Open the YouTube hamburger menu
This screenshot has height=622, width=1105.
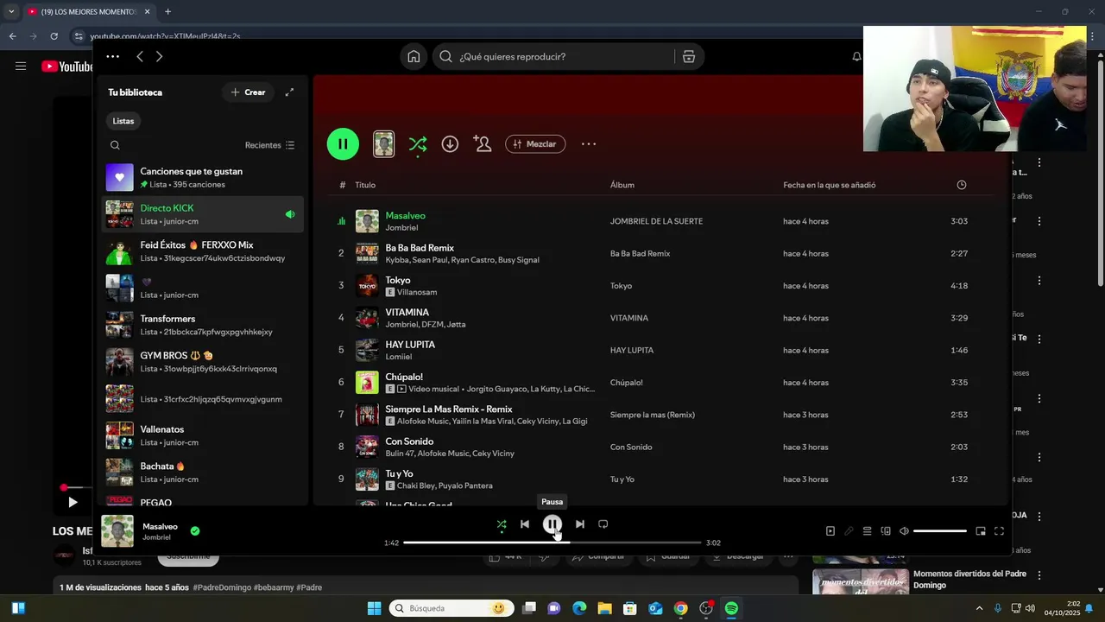pos(21,66)
